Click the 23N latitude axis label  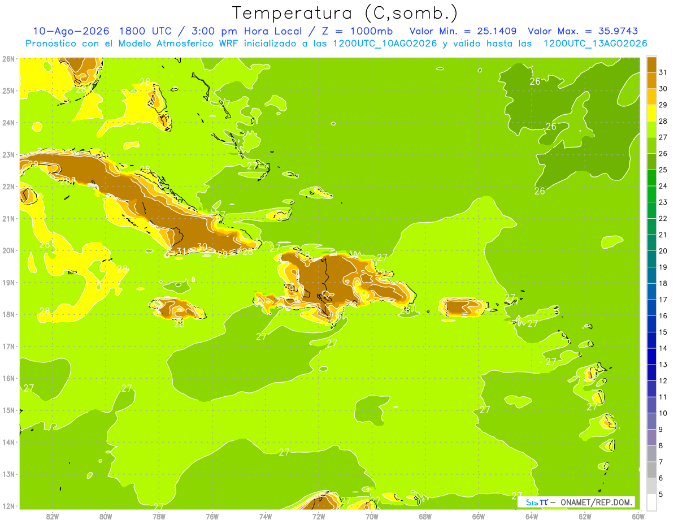click(x=8, y=154)
